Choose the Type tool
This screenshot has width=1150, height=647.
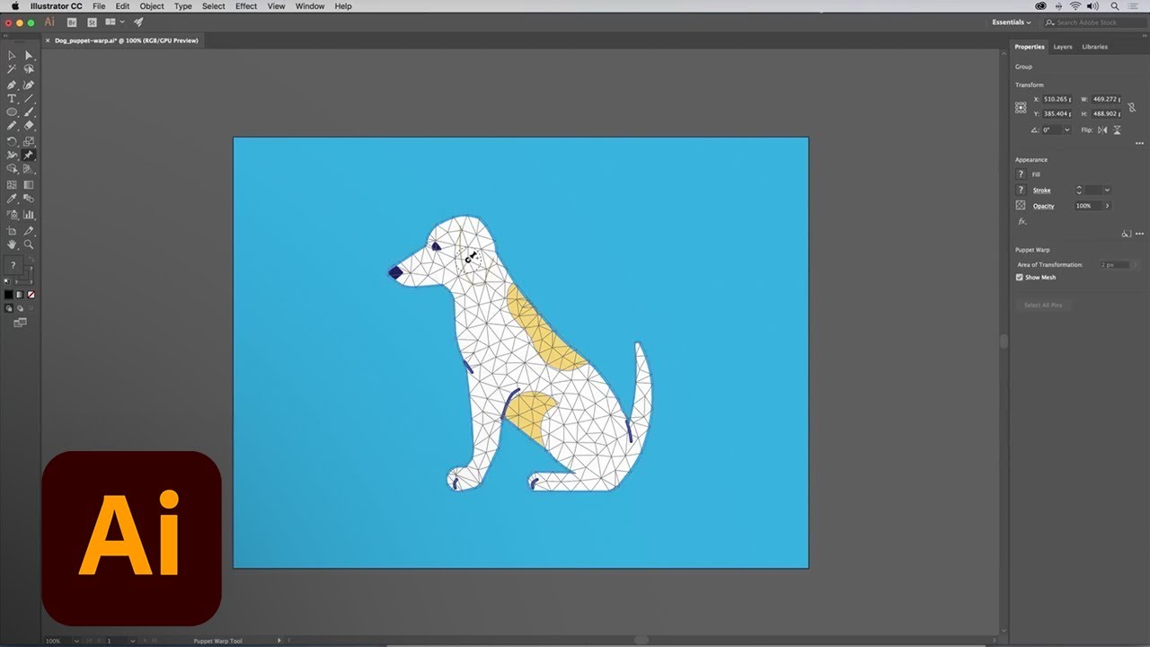[12, 99]
